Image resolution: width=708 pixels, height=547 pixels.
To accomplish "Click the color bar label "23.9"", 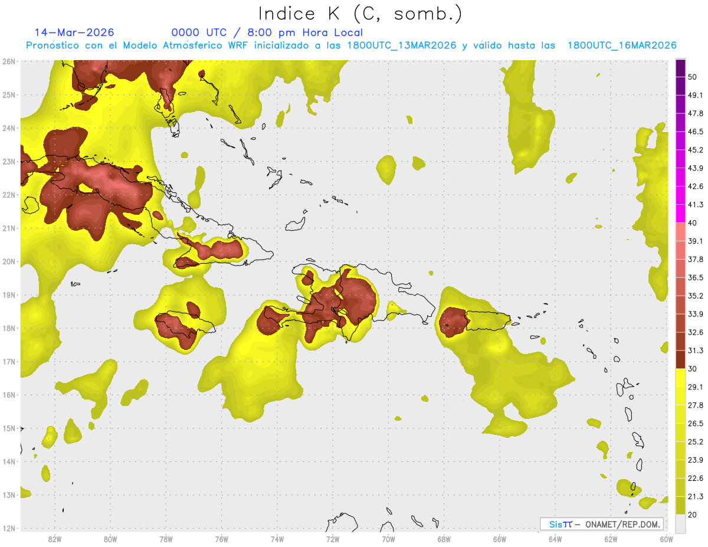I will [x=696, y=460].
